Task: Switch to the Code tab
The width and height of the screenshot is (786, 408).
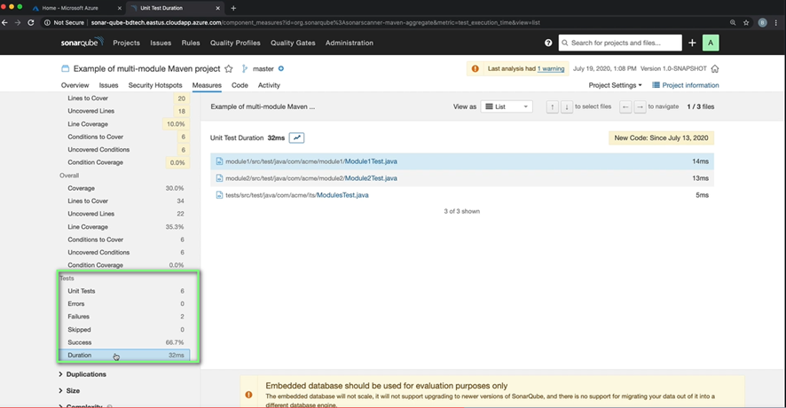Action: [240, 85]
